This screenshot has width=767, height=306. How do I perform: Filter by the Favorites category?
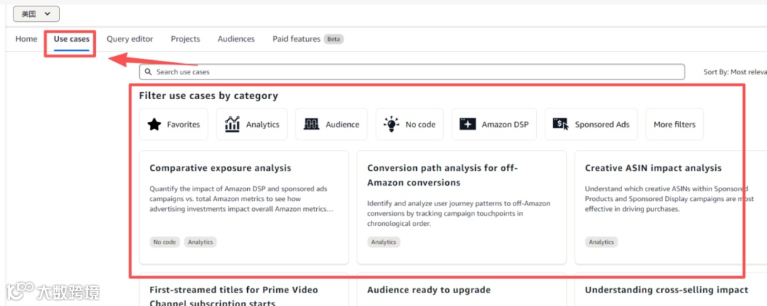[174, 125]
